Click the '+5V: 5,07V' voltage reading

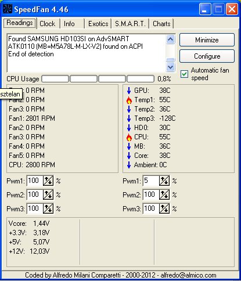pos(29,242)
